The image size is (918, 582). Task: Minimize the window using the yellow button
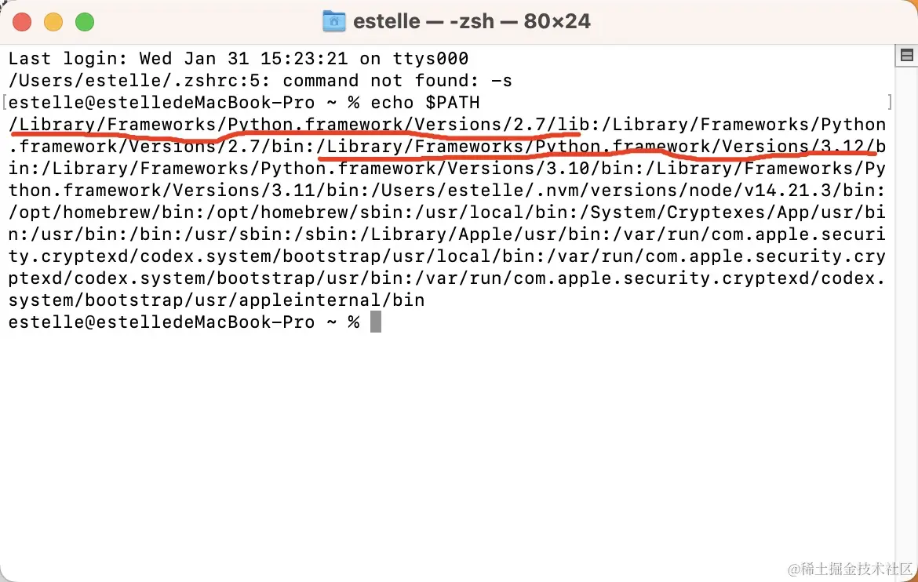(53, 22)
